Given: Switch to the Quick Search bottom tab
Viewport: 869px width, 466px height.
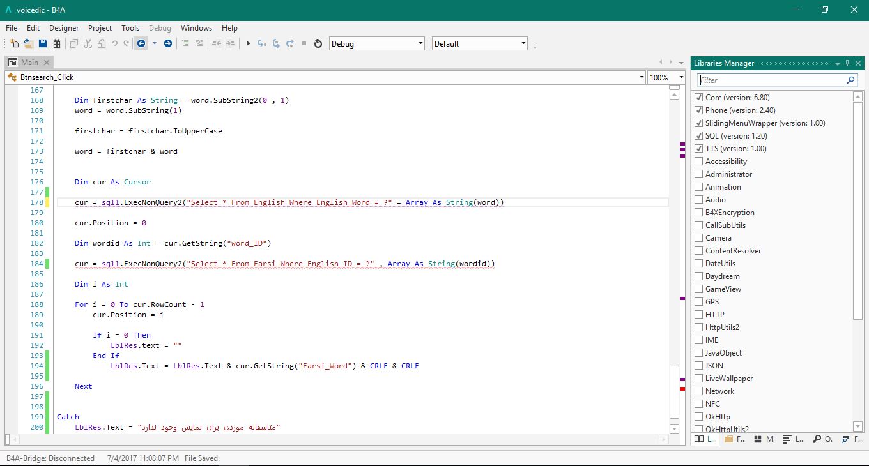Looking at the screenshot, I should point(823,439).
